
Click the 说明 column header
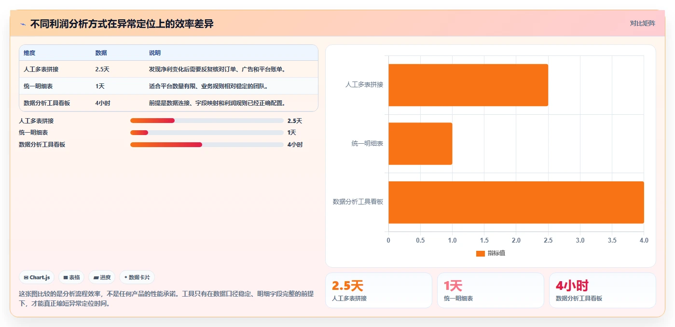click(x=155, y=53)
